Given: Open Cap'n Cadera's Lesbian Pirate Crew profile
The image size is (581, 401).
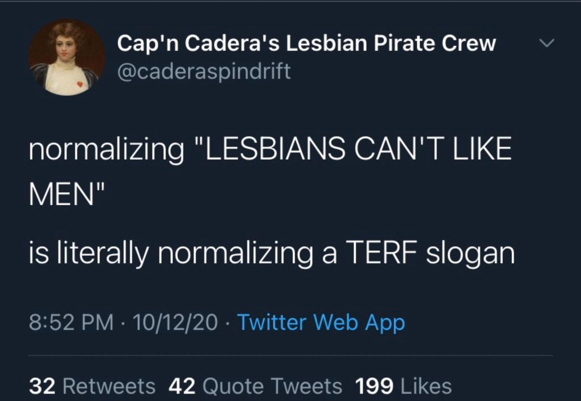Looking at the screenshot, I should pyautogui.click(x=306, y=43).
